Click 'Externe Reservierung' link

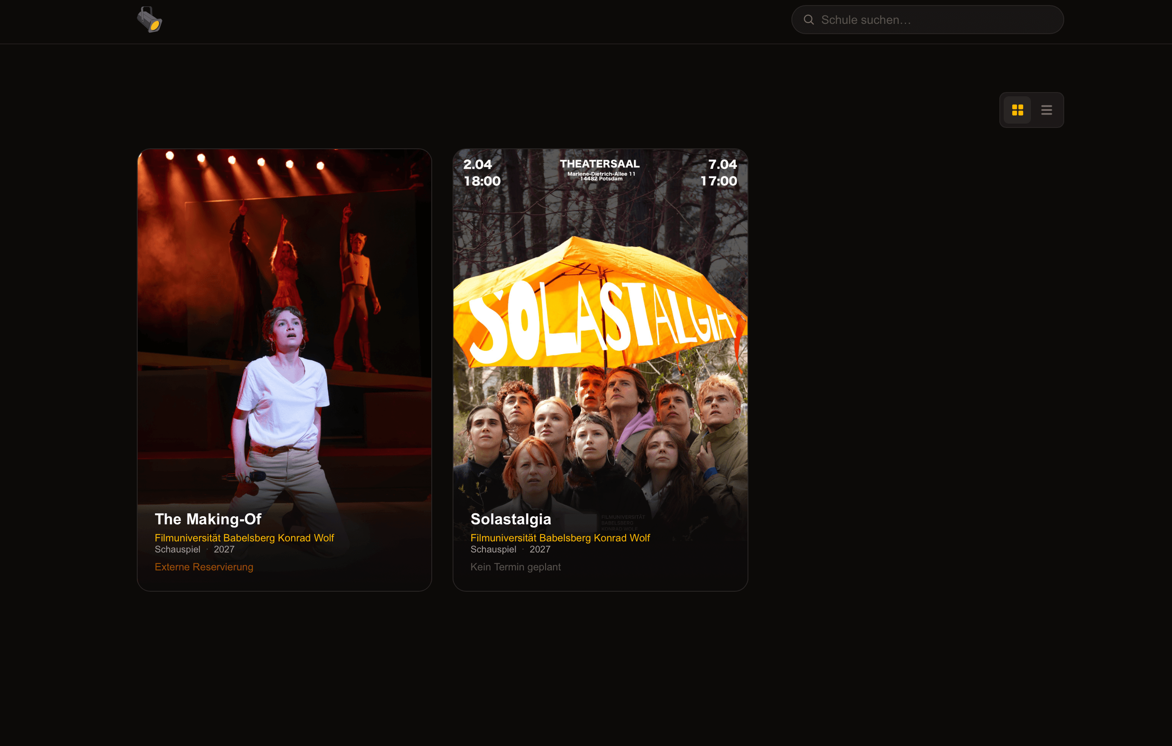pos(204,567)
